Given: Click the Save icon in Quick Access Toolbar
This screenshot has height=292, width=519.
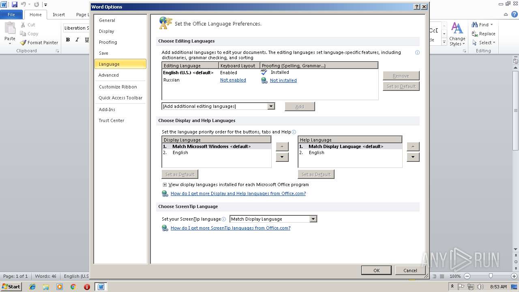Looking at the screenshot, I should pos(15,4).
